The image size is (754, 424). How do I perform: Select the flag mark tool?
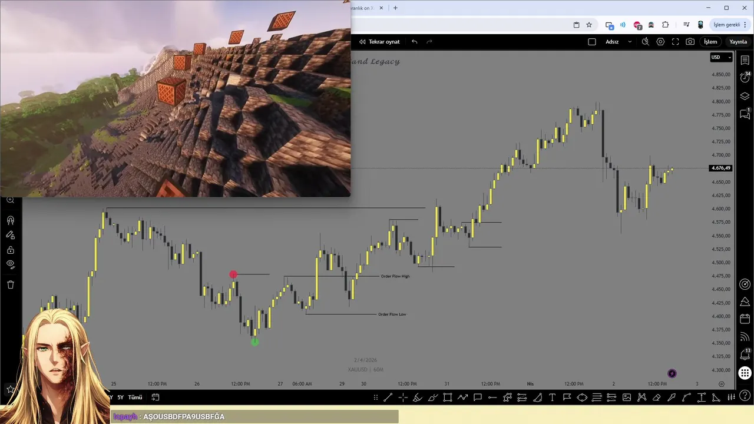point(567,397)
